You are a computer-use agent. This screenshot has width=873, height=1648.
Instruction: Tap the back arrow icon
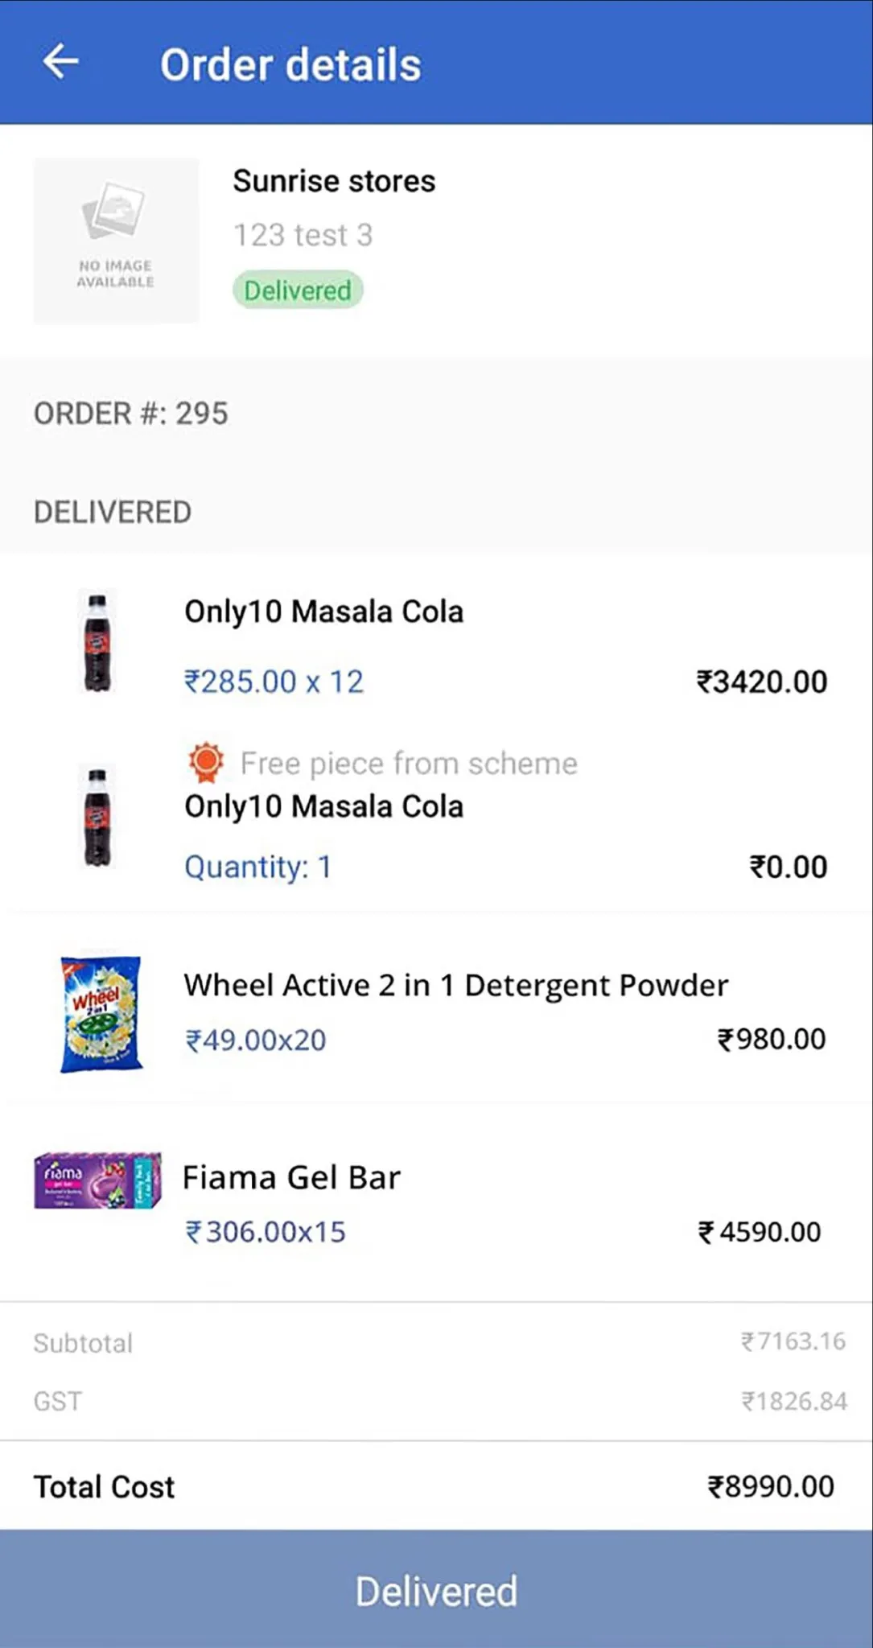(60, 62)
